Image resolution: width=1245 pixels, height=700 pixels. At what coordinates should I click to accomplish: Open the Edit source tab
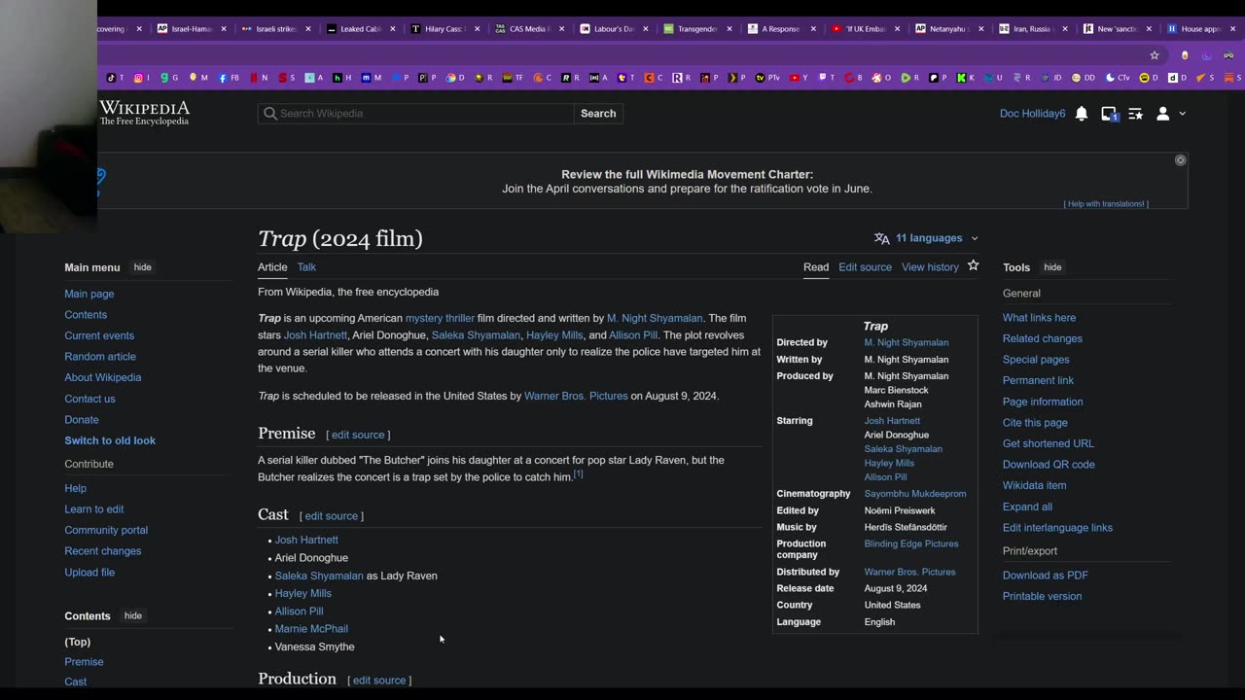[x=865, y=267]
